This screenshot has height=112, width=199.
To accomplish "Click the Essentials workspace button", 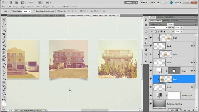I will [131, 2].
